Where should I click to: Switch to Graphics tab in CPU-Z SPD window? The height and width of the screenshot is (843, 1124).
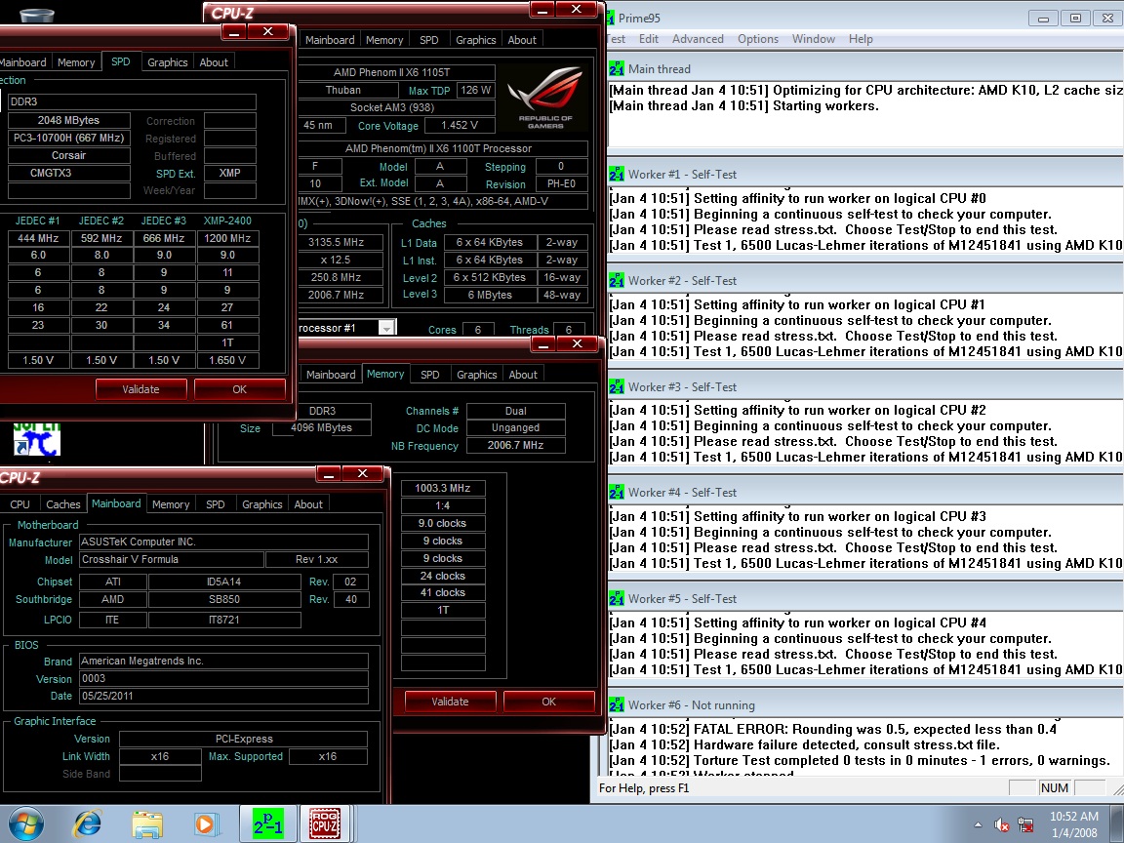pos(167,62)
